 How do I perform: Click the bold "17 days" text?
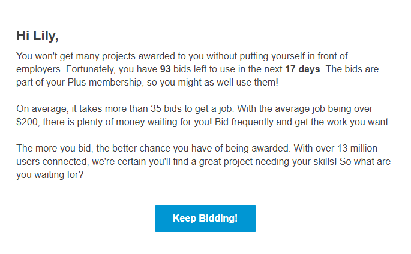(303, 69)
